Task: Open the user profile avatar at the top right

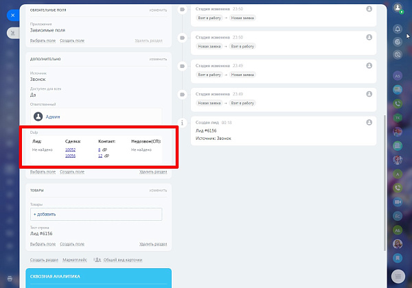Action: click(x=398, y=8)
